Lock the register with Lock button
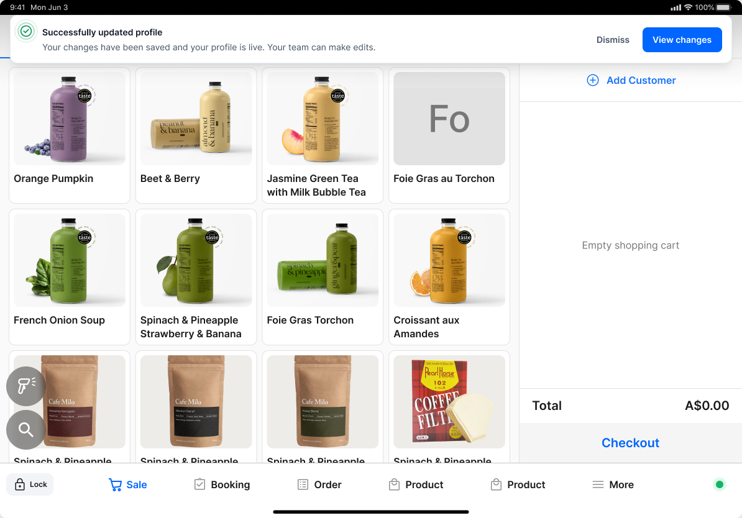This screenshot has height=518, width=742. pos(30,484)
